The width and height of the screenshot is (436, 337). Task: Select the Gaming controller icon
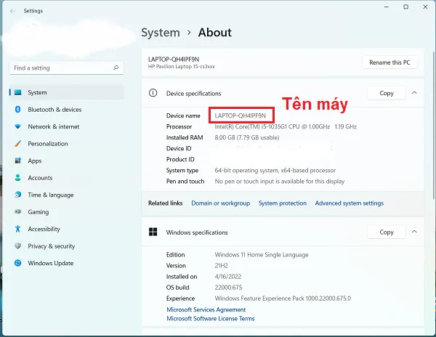tap(17, 212)
